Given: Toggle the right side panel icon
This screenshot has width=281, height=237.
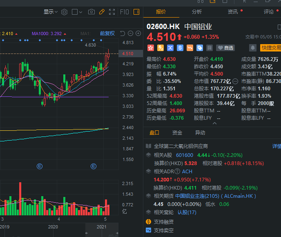Looking at the screenshot, I should click(x=136, y=12).
